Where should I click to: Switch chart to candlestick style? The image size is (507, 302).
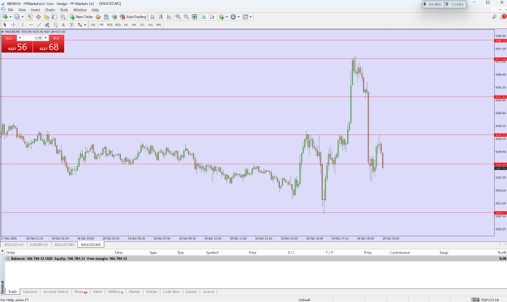[x=161, y=17]
